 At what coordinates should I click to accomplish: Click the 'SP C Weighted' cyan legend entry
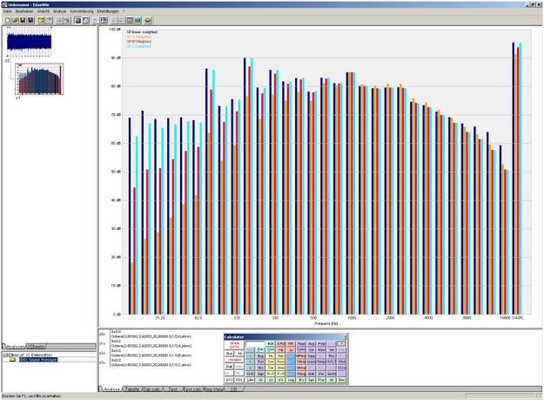139,46
